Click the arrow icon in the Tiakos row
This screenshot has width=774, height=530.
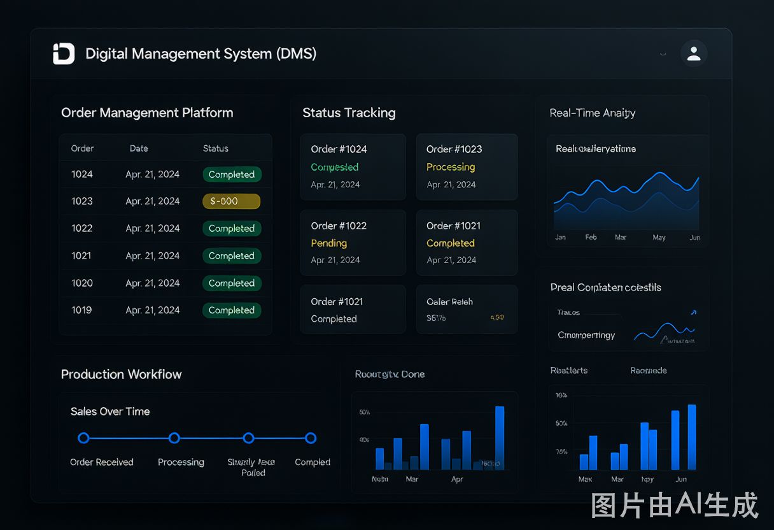pyautogui.click(x=693, y=313)
